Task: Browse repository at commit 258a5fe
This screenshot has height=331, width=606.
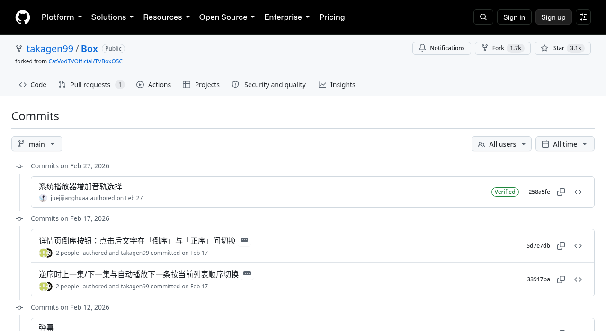Action: (x=578, y=192)
